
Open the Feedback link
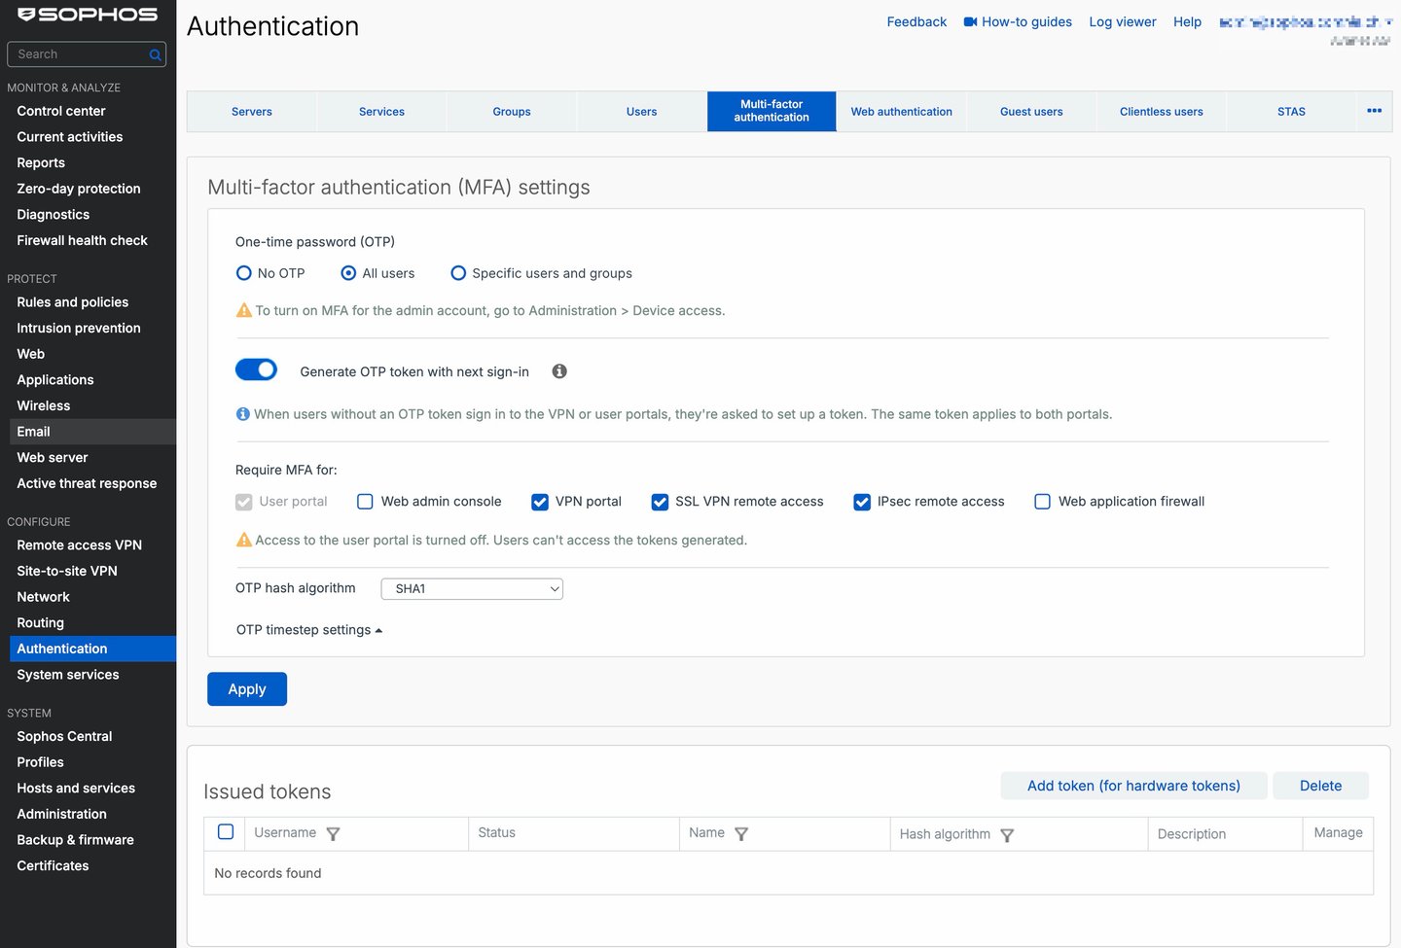[x=916, y=21]
